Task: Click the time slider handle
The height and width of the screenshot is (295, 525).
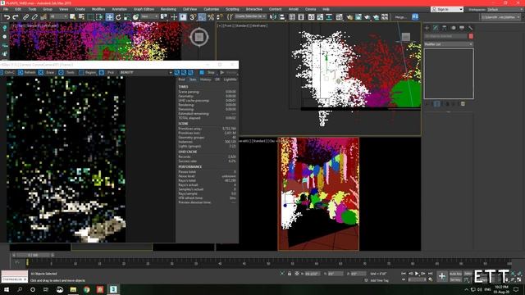Action: coord(33,255)
